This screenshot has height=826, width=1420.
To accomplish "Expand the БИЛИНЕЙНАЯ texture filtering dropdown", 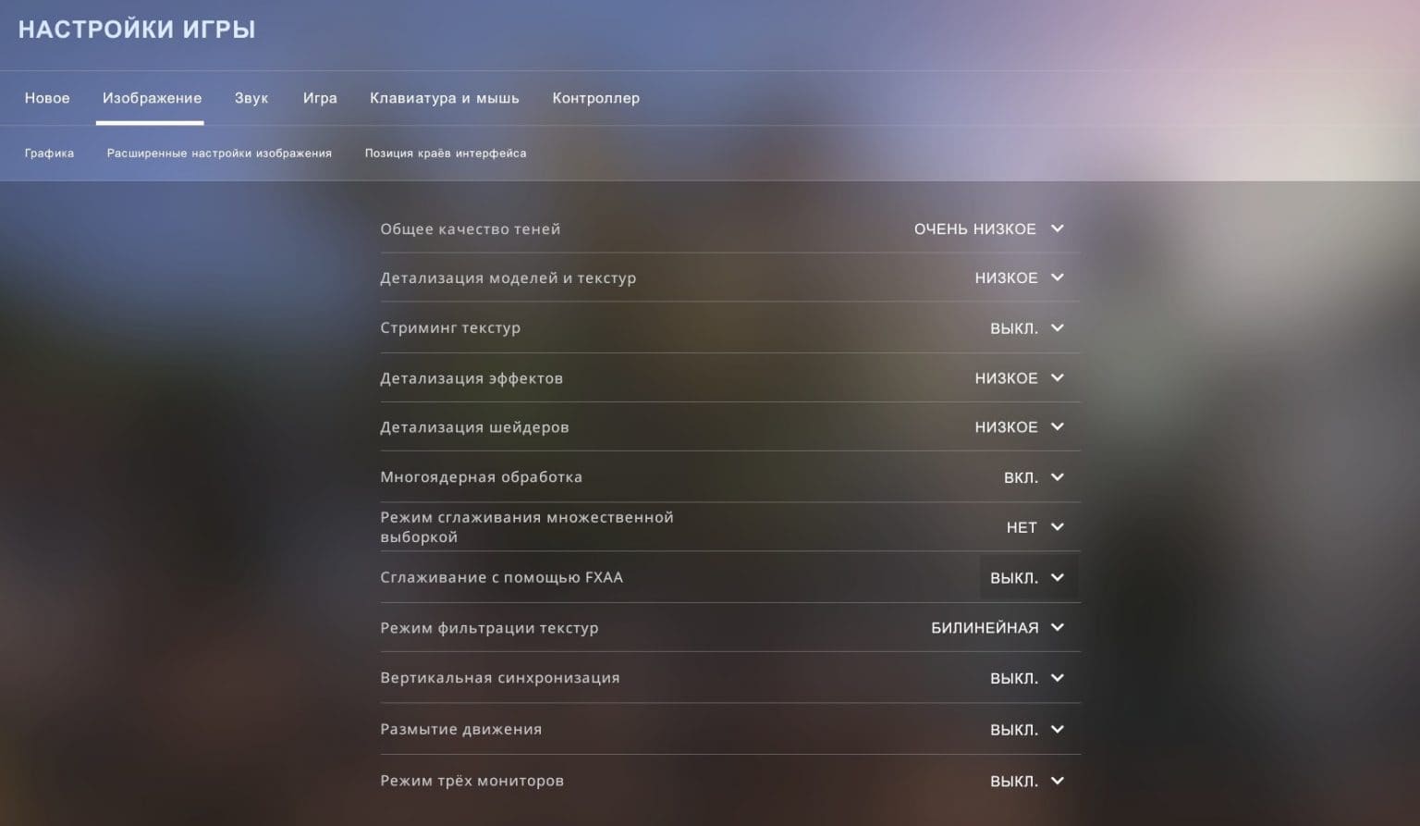I will (x=998, y=628).
